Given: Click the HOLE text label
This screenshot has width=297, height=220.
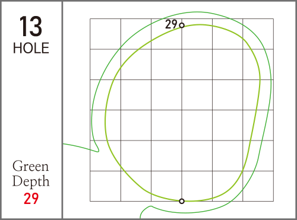Looking at the screenshot, I should (31, 48).
